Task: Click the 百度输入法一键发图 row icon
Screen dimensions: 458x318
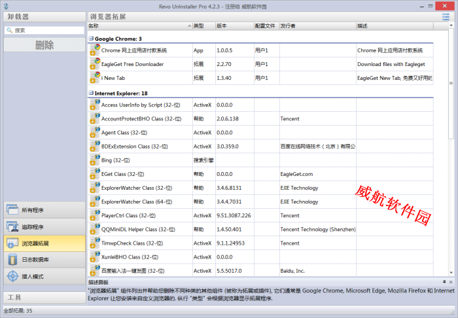Action: click(95, 270)
